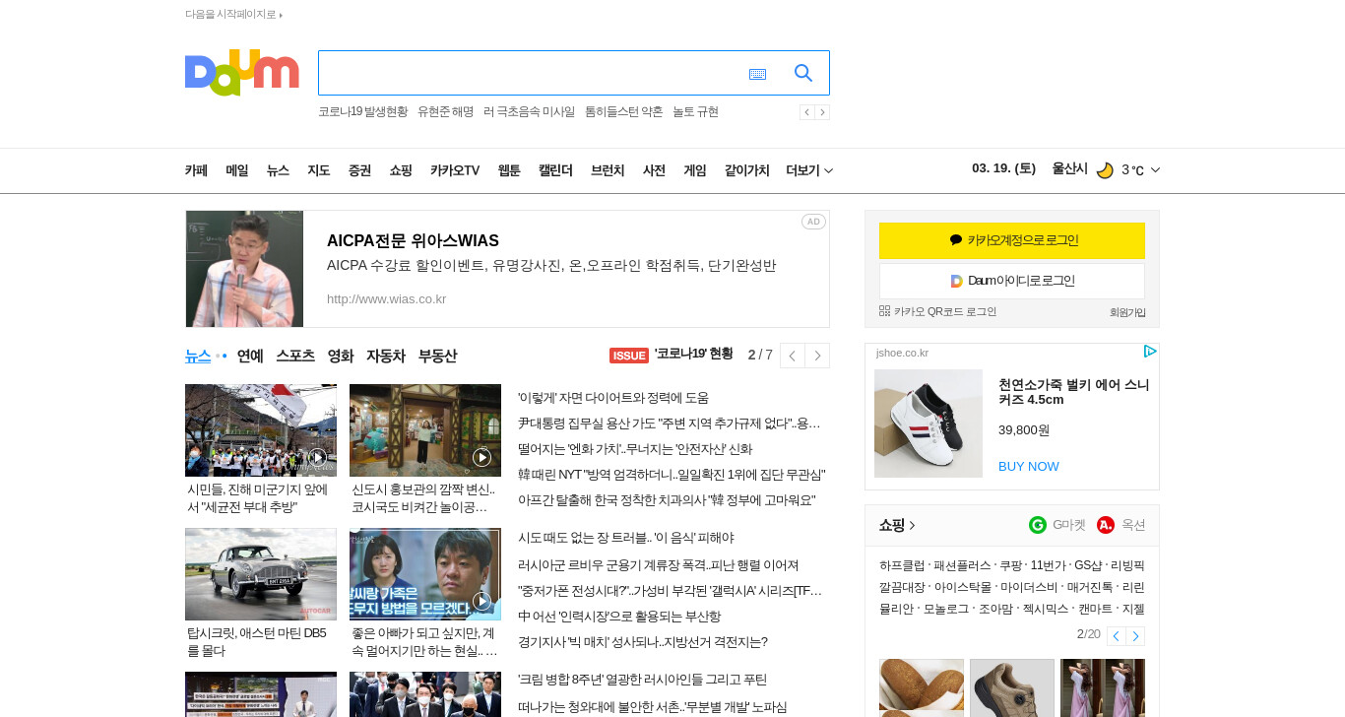Screen dimensions: 1345x717
Task: Switch to the 영화 content tab
Action: (x=341, y=356)
